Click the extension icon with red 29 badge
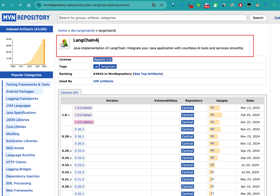The height and width of the screenshot is (196, 280). 190,5
